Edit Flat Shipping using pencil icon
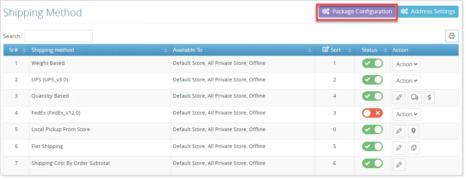The height and width of the screenshot is (179, 466). (x=399, y=148)
